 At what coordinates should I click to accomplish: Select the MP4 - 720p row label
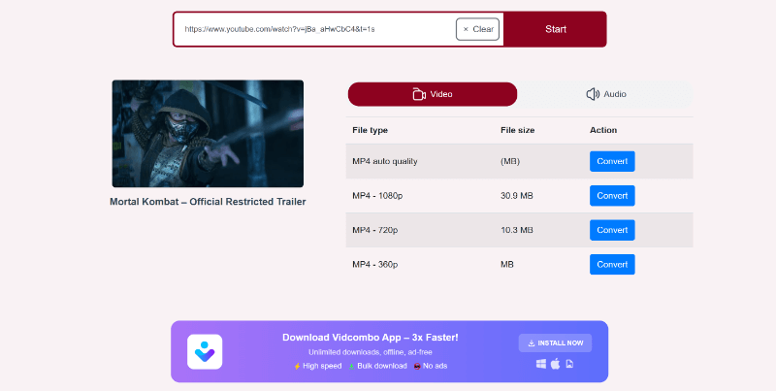pos(375,230)
